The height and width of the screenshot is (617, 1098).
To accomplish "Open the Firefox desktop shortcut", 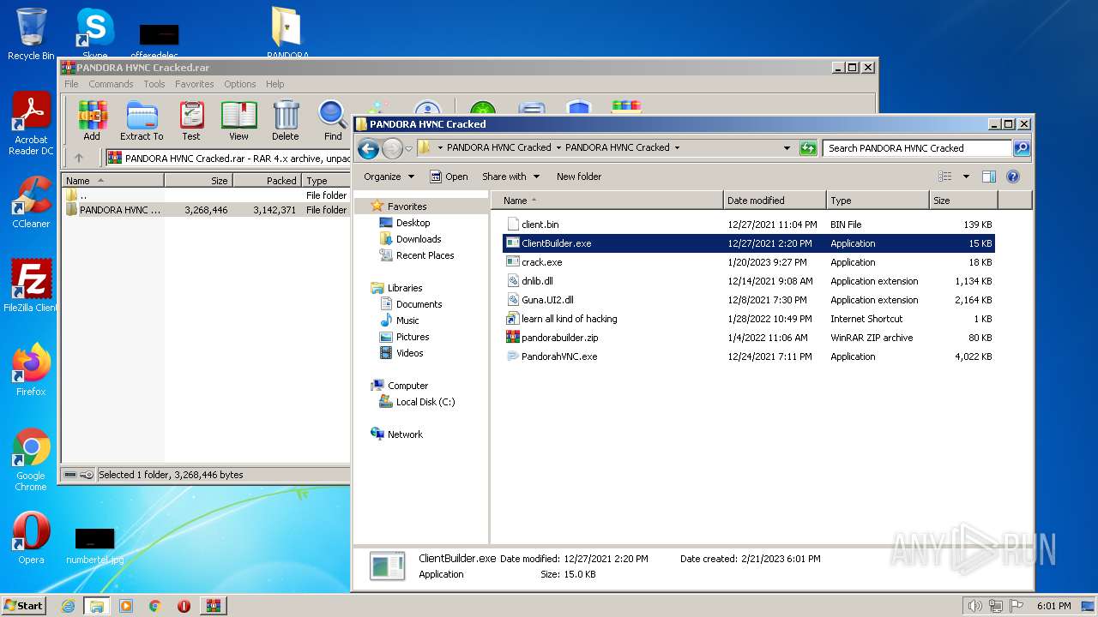I will point(31,370).
